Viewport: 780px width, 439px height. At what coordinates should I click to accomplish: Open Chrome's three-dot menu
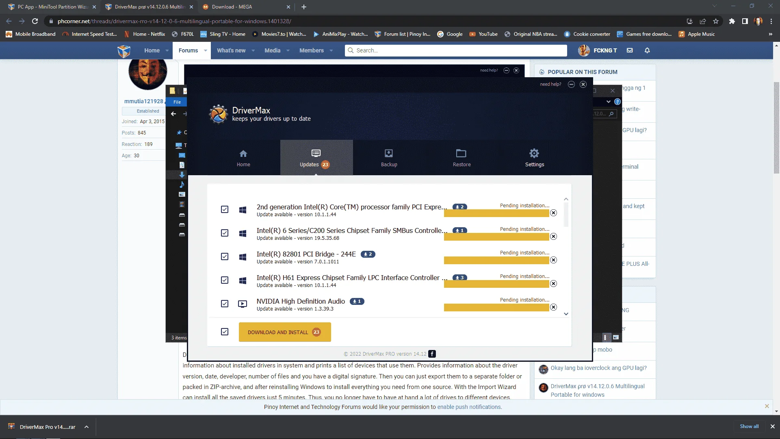(771, 21)
